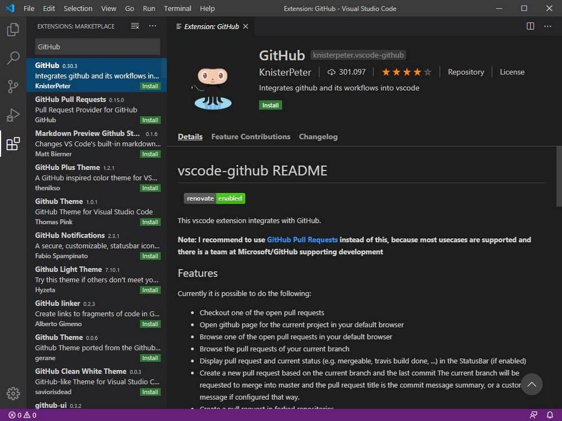Click the scroll-to-top round arrow button
The image size is (562, 421).
pos(532,384)
